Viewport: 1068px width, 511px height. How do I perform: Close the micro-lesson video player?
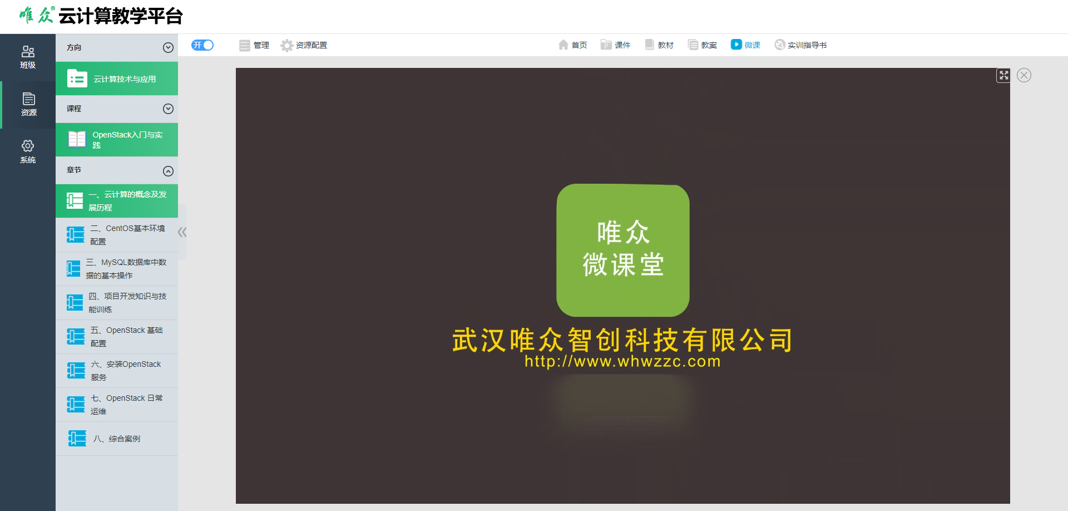coord(1024,75)
